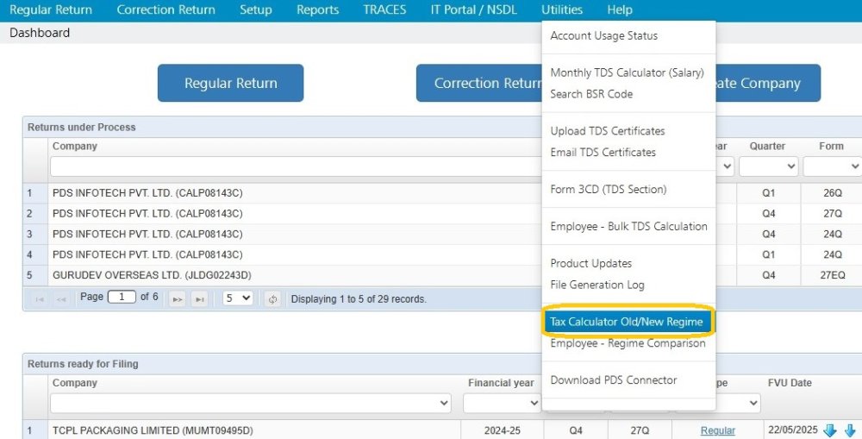
Task: Open the Correction Return menu
Action: tap(166, 9)
